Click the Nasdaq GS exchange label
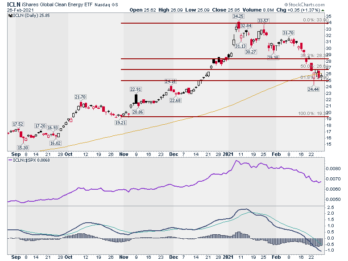Image resolution: width=348 pixels, height=261 pixels. (x=106, y=4)
